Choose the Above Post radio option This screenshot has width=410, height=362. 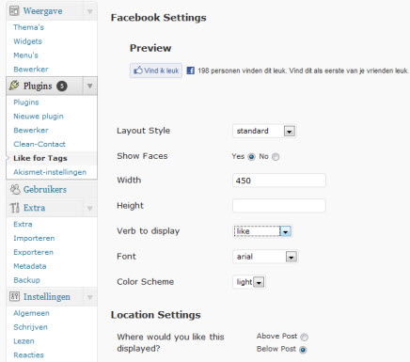pyautogui.click(x=304, y=337)
